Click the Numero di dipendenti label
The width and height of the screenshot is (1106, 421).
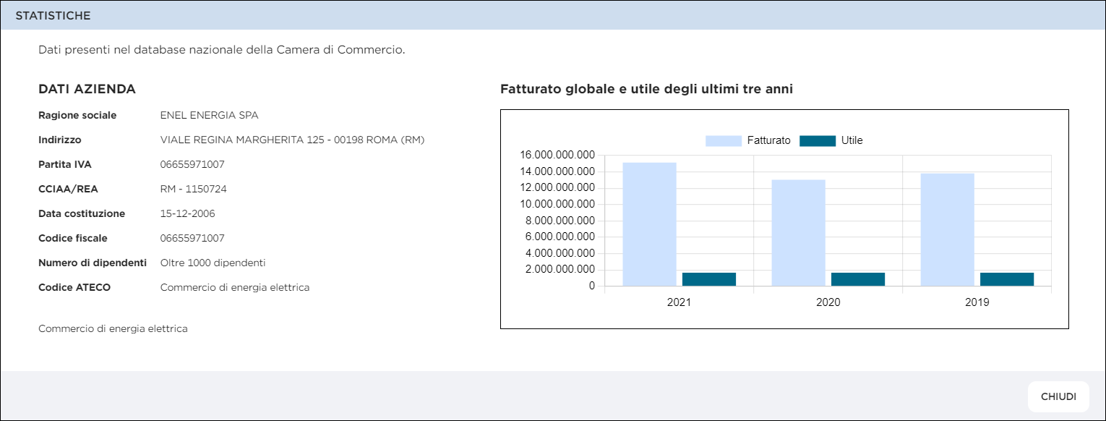tap(93, 263)
